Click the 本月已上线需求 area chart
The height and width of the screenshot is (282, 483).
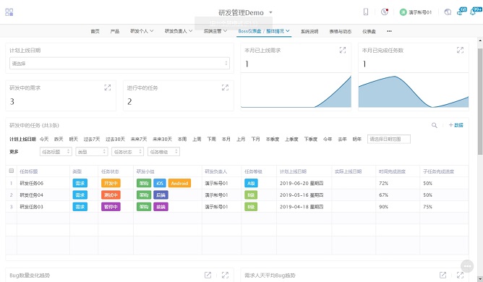[296, 91]
